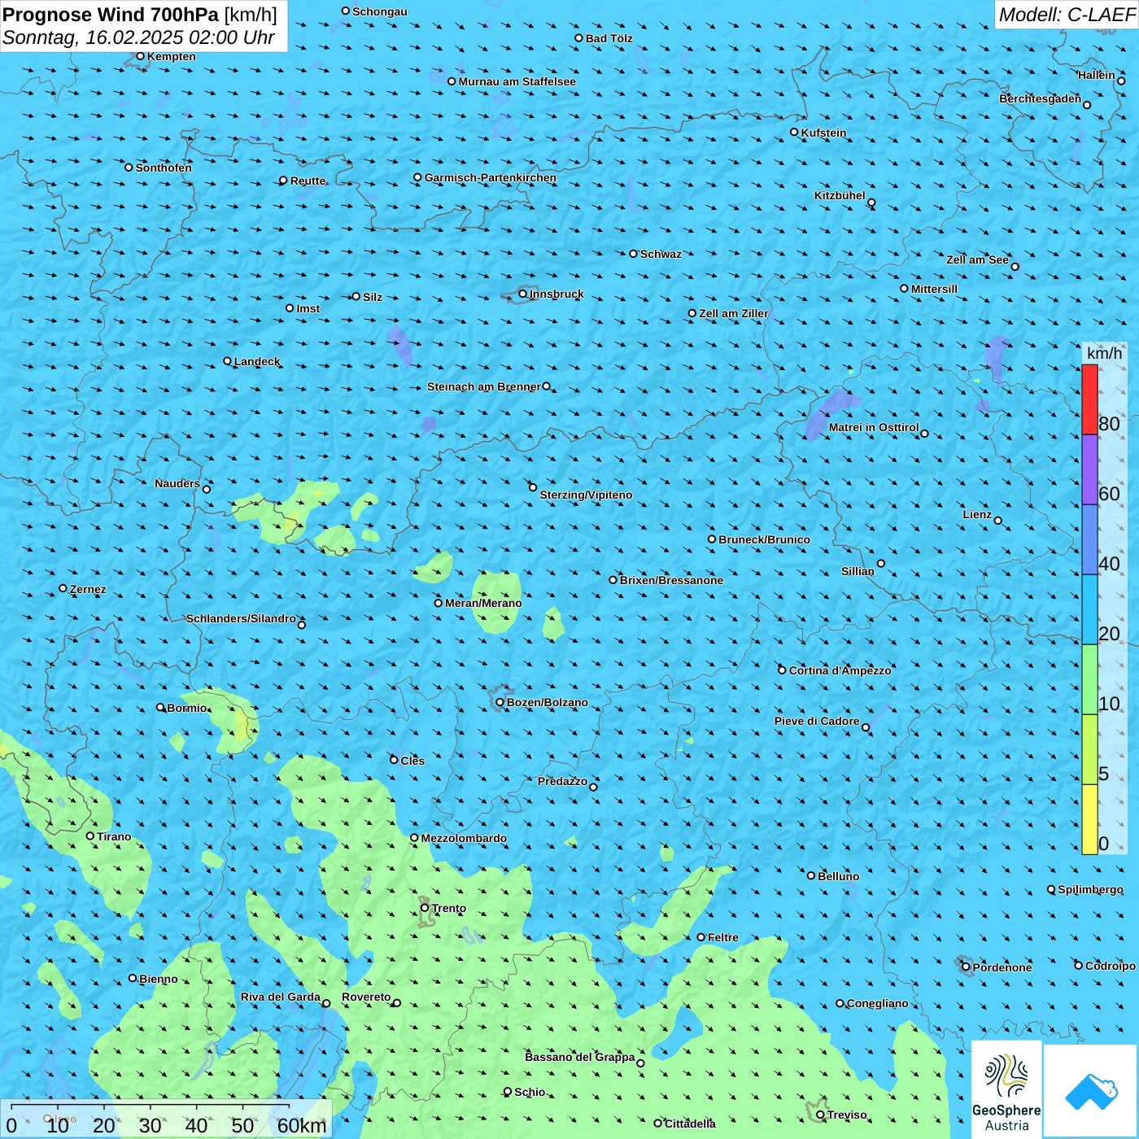
Task: Click the Zell am Ziller label
Action: (733, 313)
